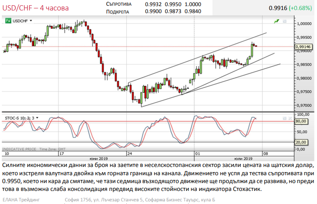317x204 pixels.
Task: Click the 0,98500 price axis label
Action: [304, 65]
